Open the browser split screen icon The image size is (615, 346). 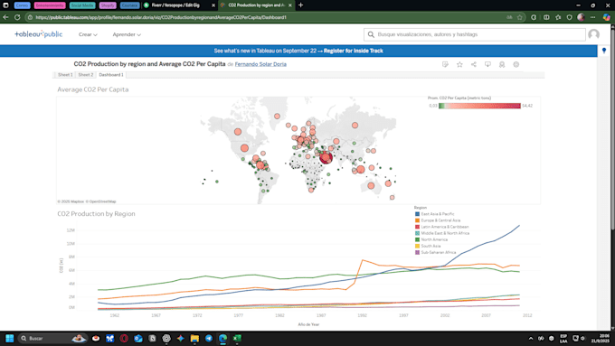click(x=546, y=17)
